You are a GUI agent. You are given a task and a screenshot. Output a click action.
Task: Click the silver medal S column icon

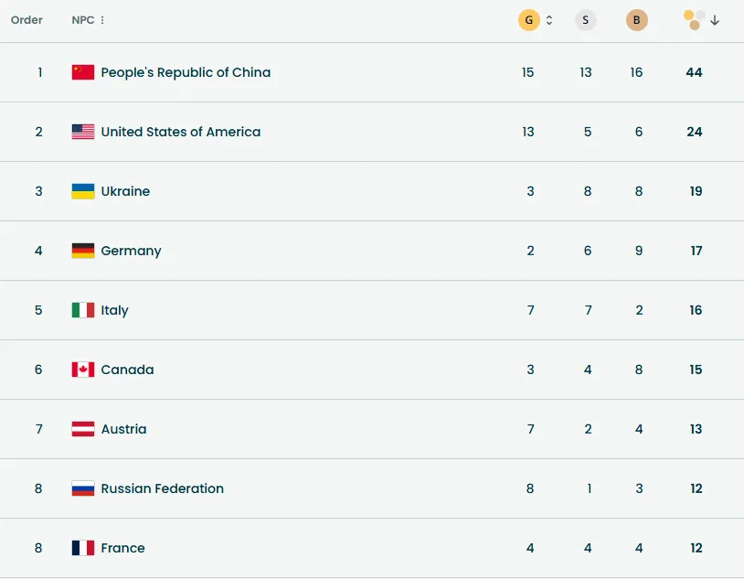click(585, 20)
